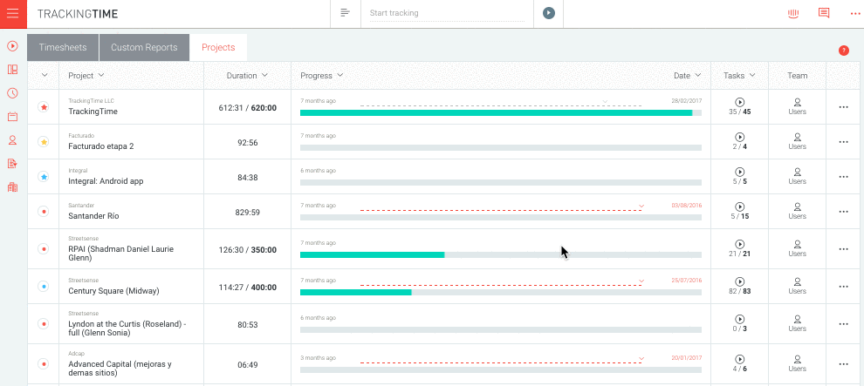864x386 pixels.
Task: Toggle the red dot marker for Advanced Capital
Action: pos(44,363)
